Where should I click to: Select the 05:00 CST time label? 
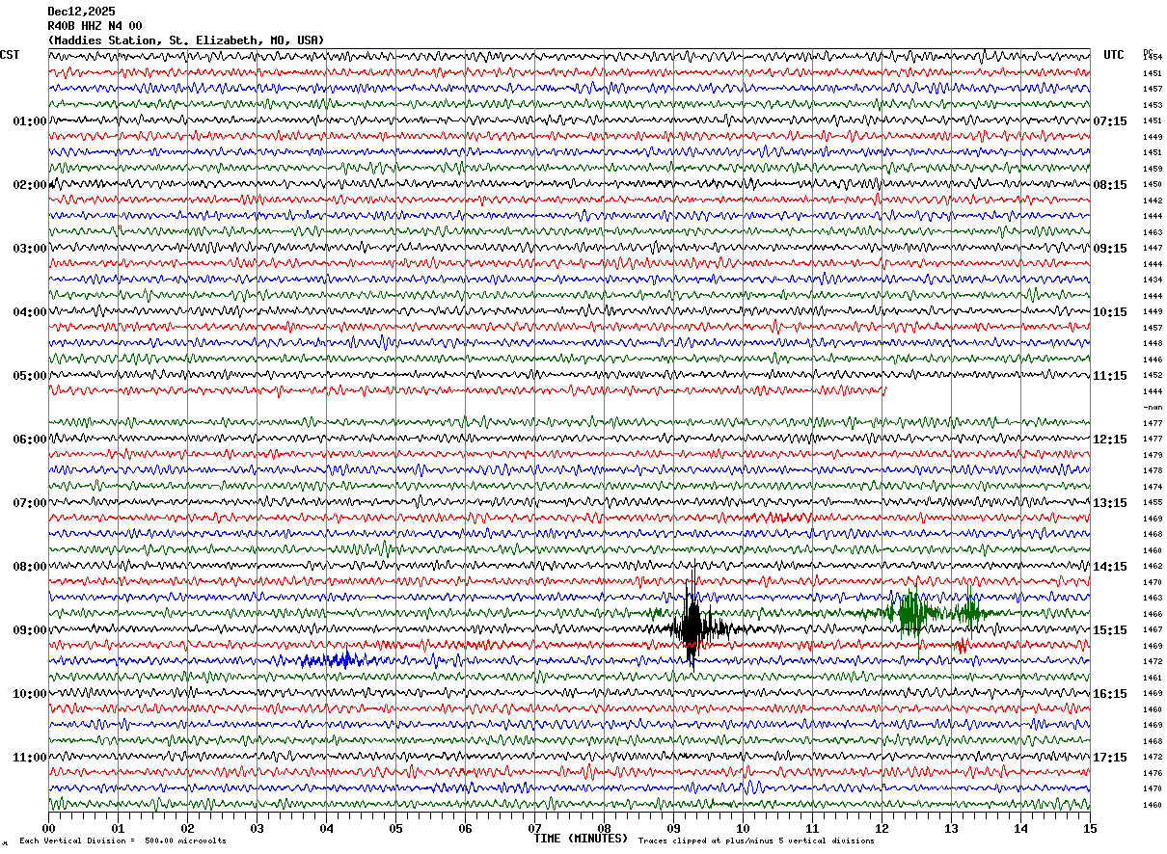pyautogui.click(x=29, y=376)
